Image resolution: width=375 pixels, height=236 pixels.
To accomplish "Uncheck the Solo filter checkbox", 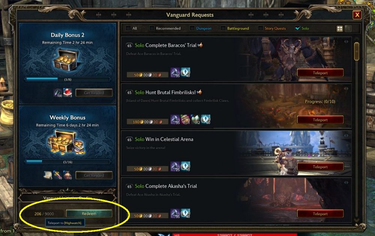I will (297, 28).
